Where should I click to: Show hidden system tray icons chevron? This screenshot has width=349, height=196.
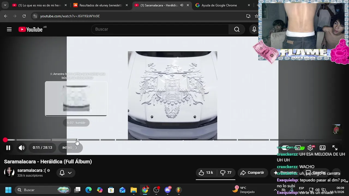point(275,190)
